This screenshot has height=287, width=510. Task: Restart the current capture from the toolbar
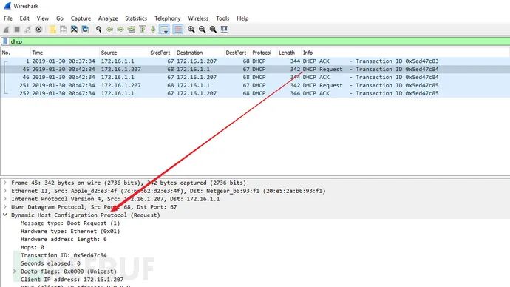[28, 30]
